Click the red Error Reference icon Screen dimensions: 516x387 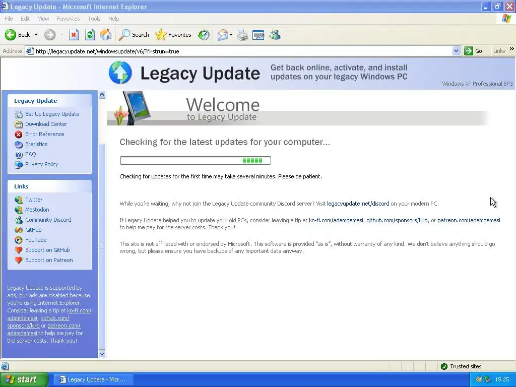[x=19, y=134]
